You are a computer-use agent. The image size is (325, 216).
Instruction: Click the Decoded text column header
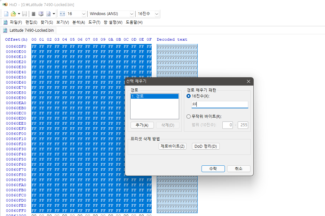click(172, 39)
